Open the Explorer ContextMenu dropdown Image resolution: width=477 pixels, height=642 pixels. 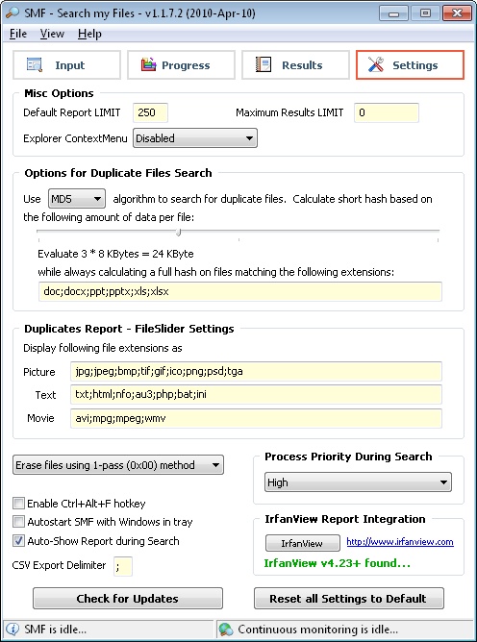click(x=195, y=138)
